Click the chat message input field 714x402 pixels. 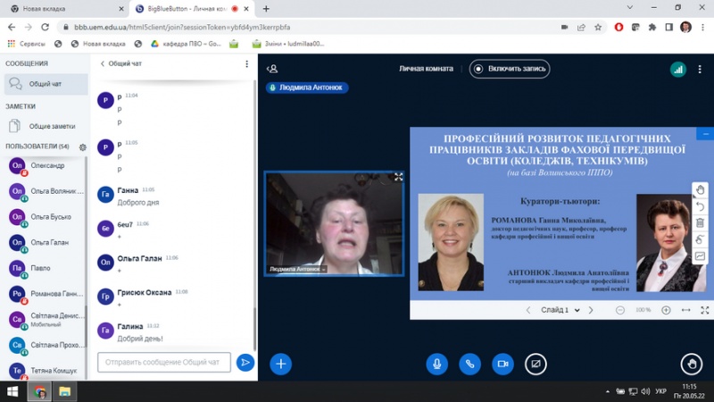click(x=163, y=362)
